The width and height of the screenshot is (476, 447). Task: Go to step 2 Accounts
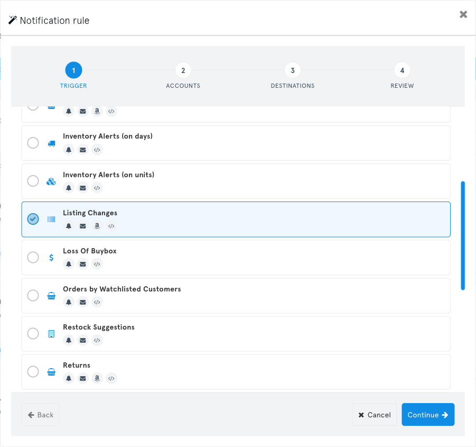point(183,70)
